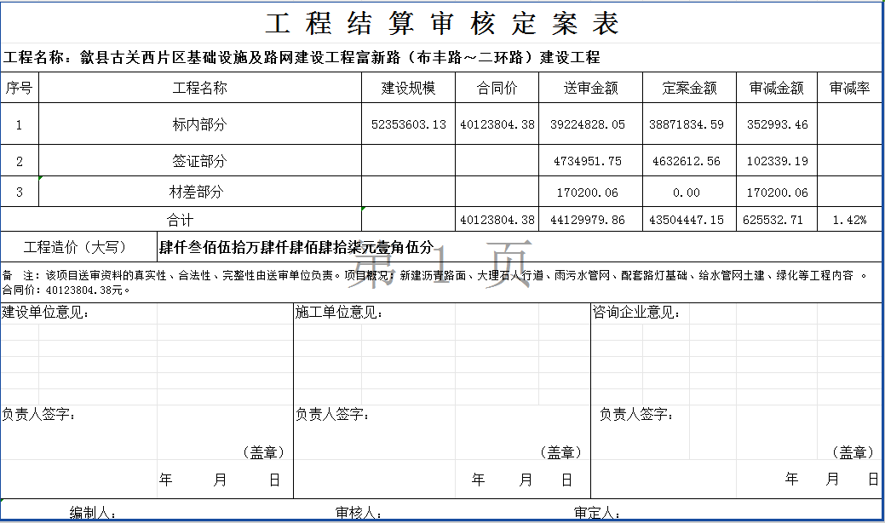
Task: Click the 材差部分 row label cell
Action: (x=200, y=193)
